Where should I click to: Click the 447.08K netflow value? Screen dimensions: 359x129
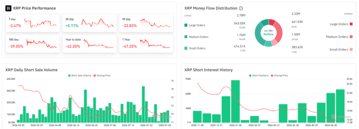point(269,31)
